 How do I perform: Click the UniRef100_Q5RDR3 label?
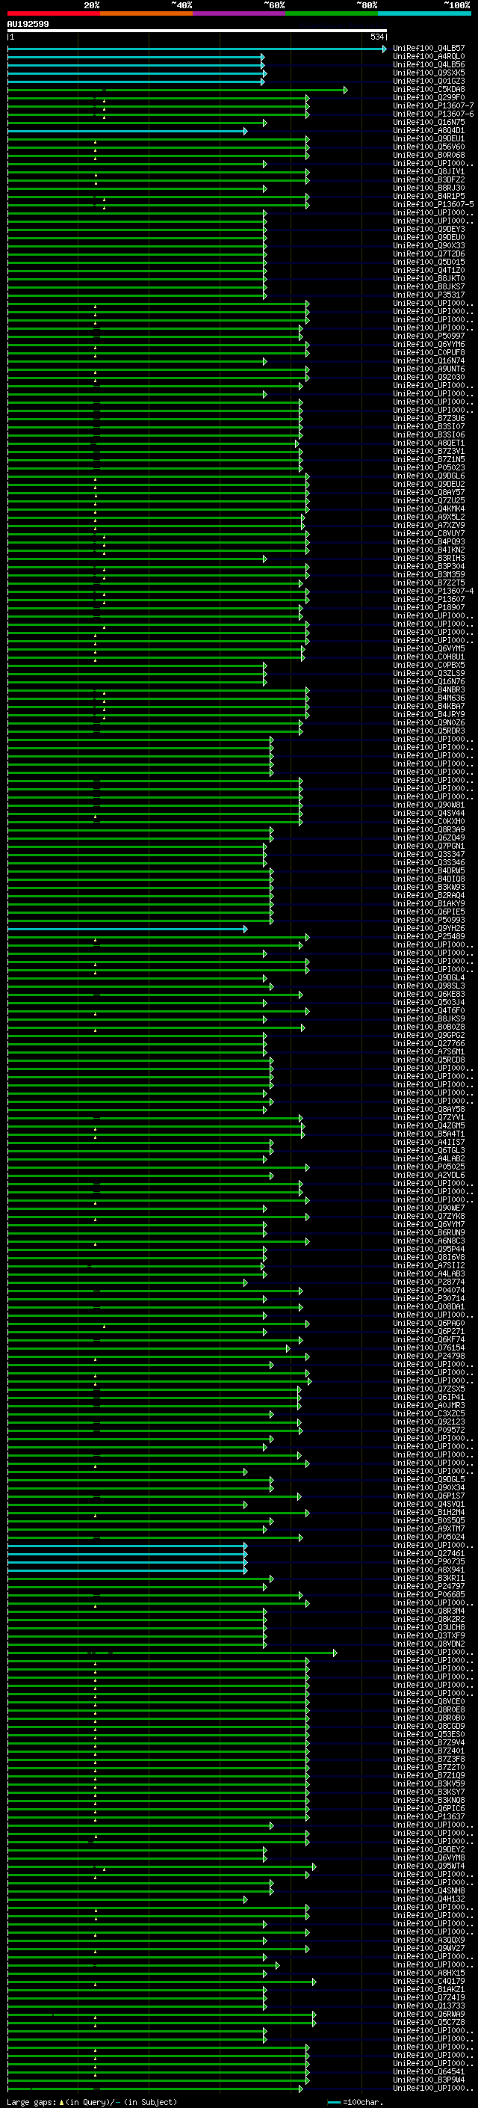[429, 731]
